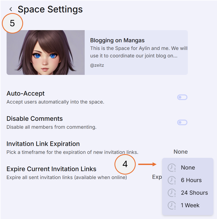This screenshot has width=217, height=219.
Task: Select 1 Week in the expiration menu
Action: coord(190,205)
